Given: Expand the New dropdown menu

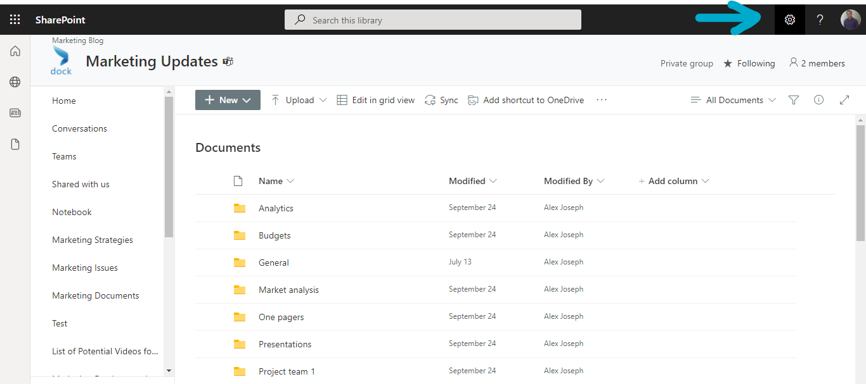Looking at the screenshot, I should tap(228, 99).
